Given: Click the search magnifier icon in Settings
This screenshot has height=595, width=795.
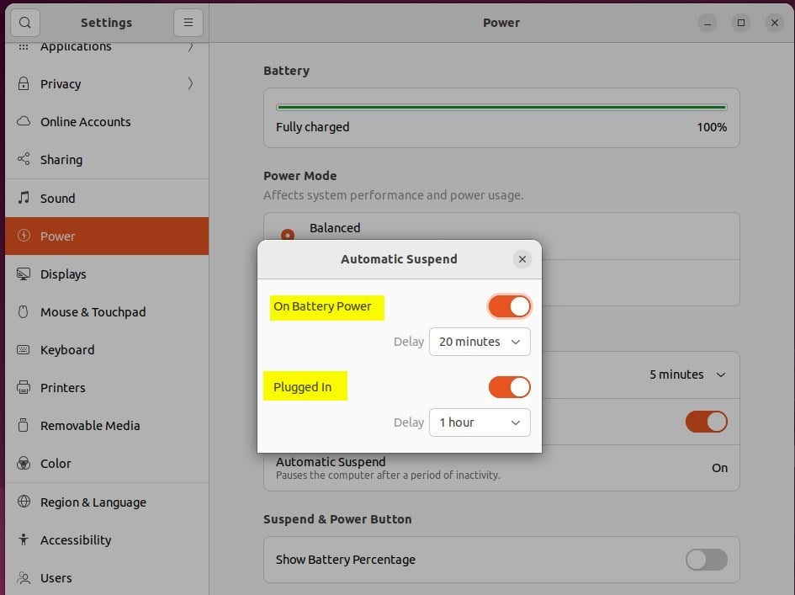Looking at the screenshot, I should [x=24, y=23].
